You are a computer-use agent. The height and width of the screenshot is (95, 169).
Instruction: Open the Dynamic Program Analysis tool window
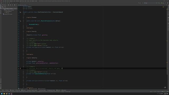pos(32,90)
